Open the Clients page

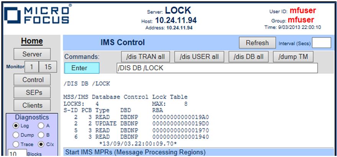click(x=33, y=105)
